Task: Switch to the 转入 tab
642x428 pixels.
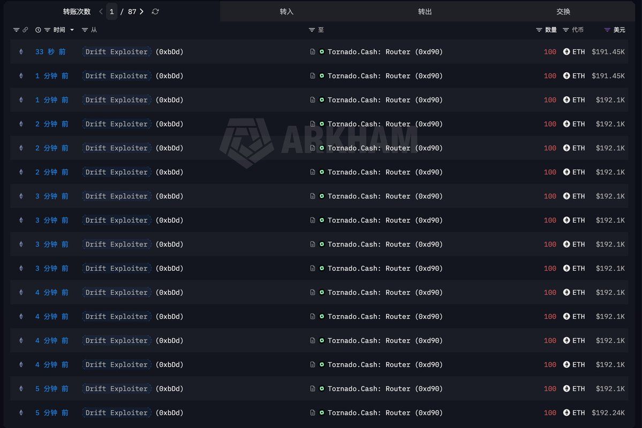Action: pos(286,11)
